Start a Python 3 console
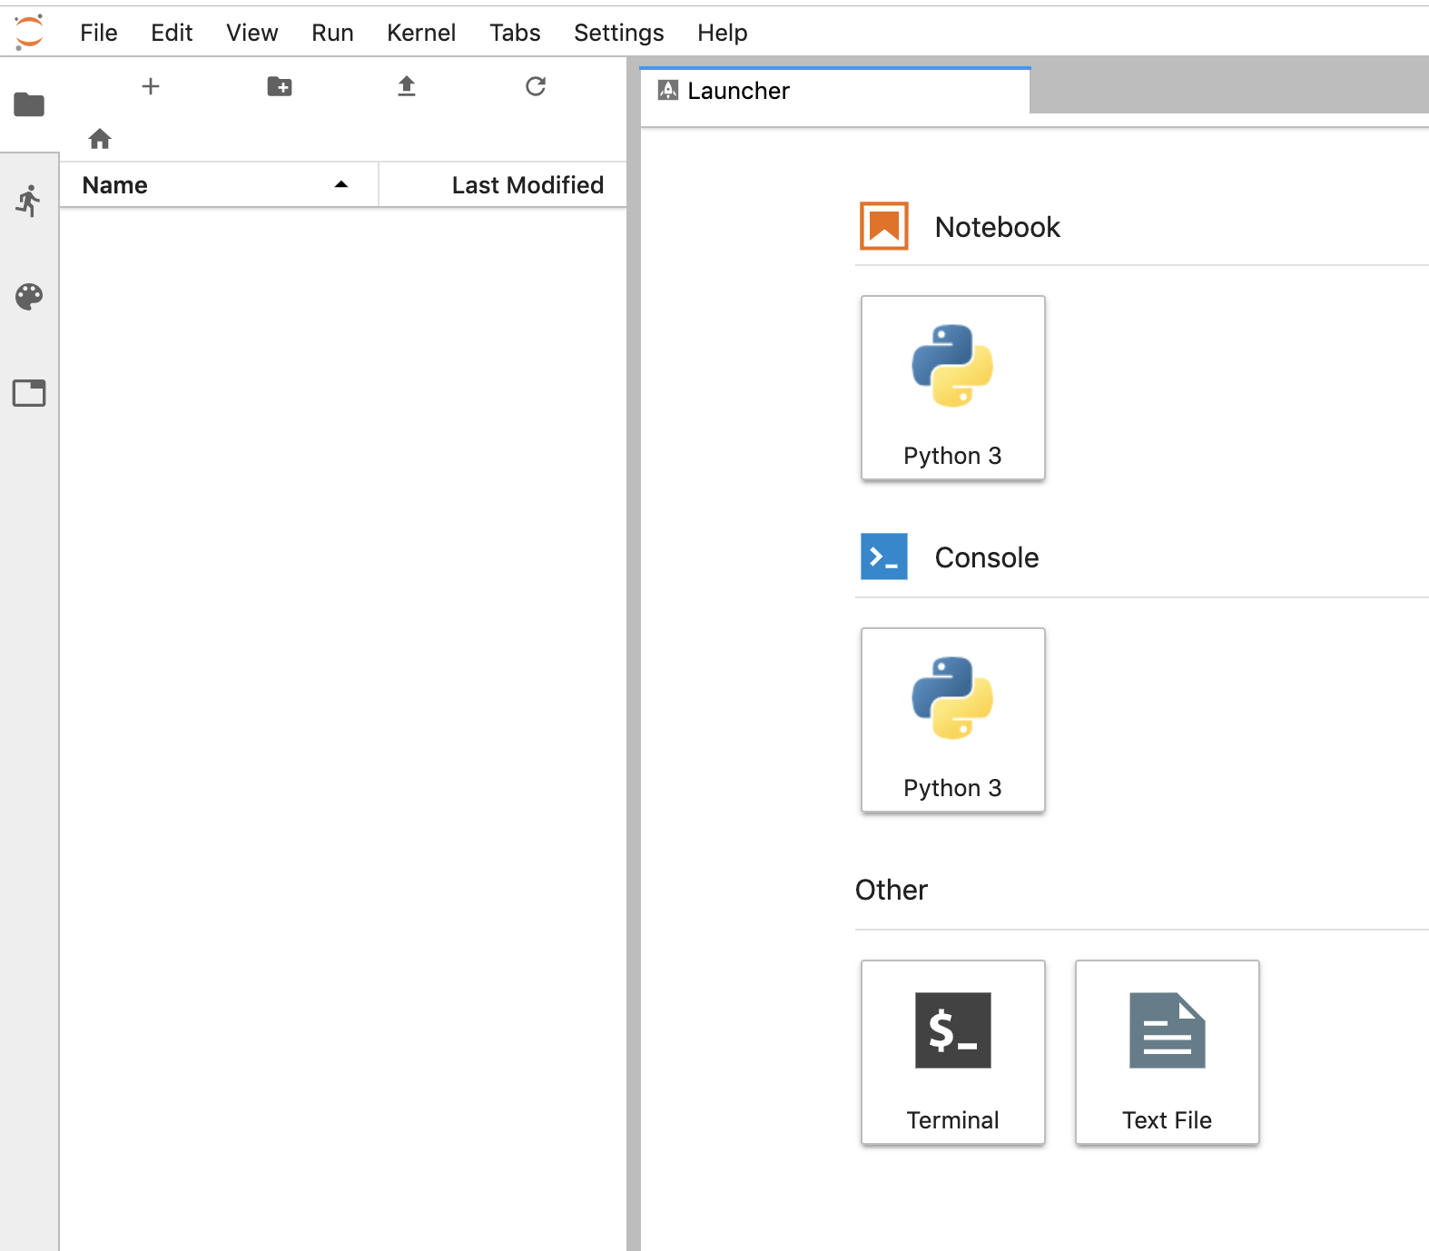1429x1251 pixels. point(952,720)
